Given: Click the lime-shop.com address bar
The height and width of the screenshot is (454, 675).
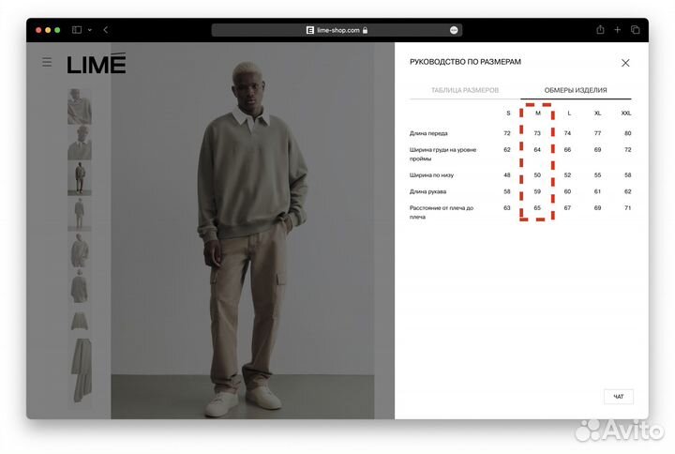Looking at the screenshot, I should tap(337, 30).
